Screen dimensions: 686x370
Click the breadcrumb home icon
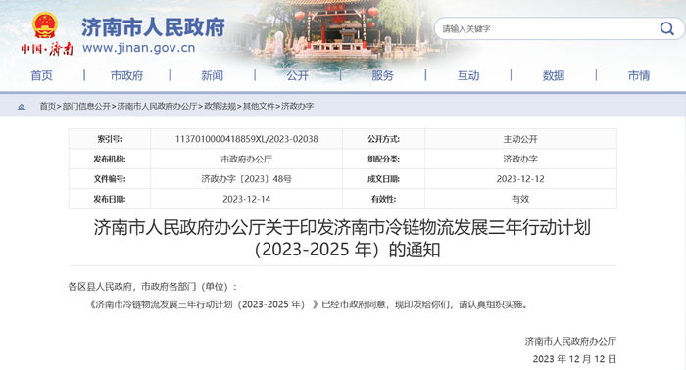tap(21, 106)
